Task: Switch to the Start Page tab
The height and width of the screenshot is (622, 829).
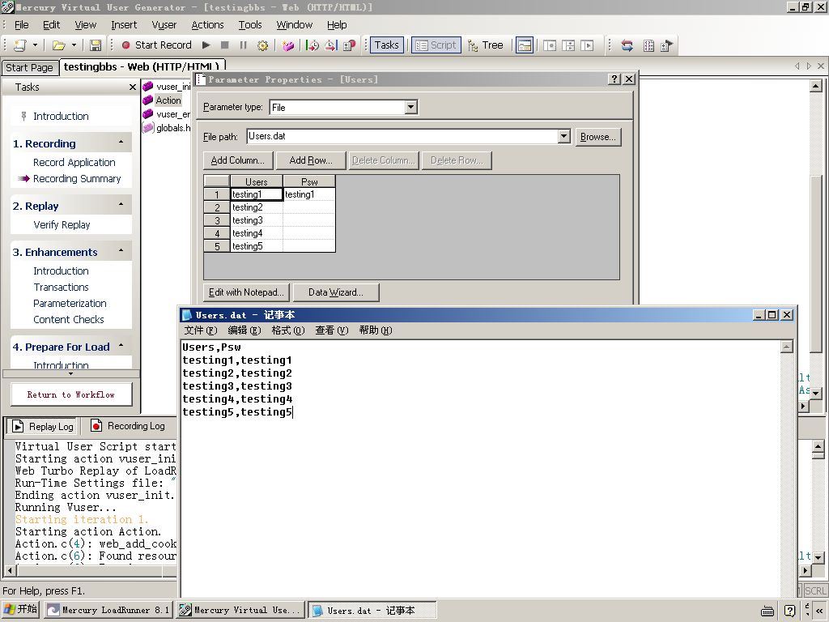Action: click(30, 68)
